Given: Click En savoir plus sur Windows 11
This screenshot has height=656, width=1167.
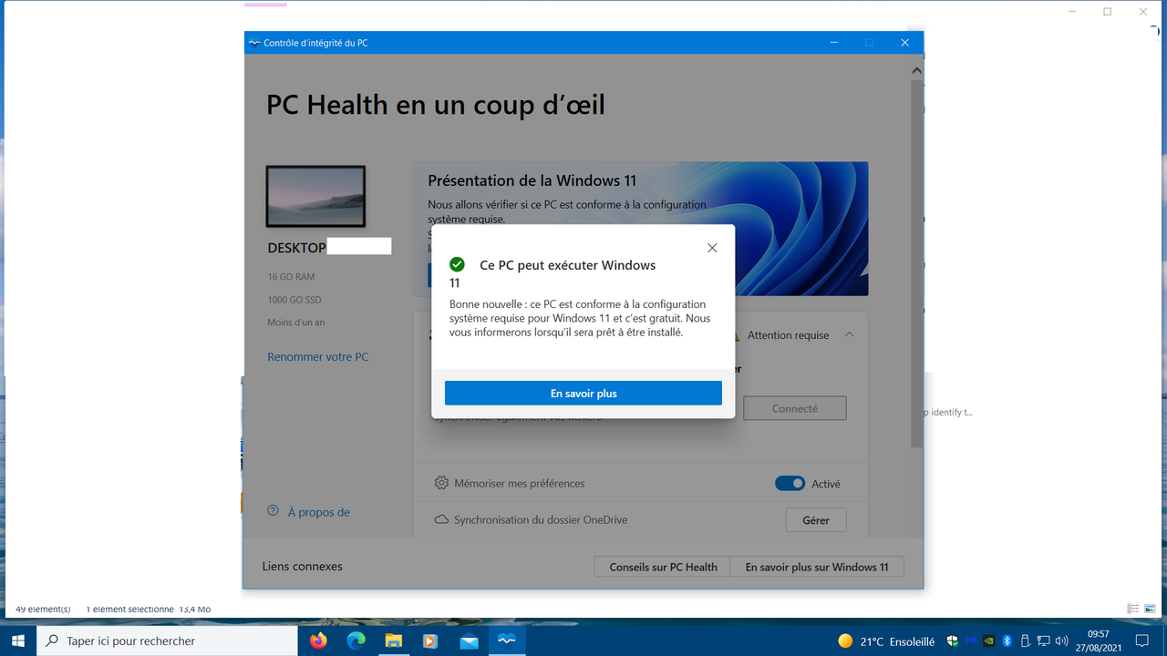Looking at the screenshot, I should pos(817,566).
